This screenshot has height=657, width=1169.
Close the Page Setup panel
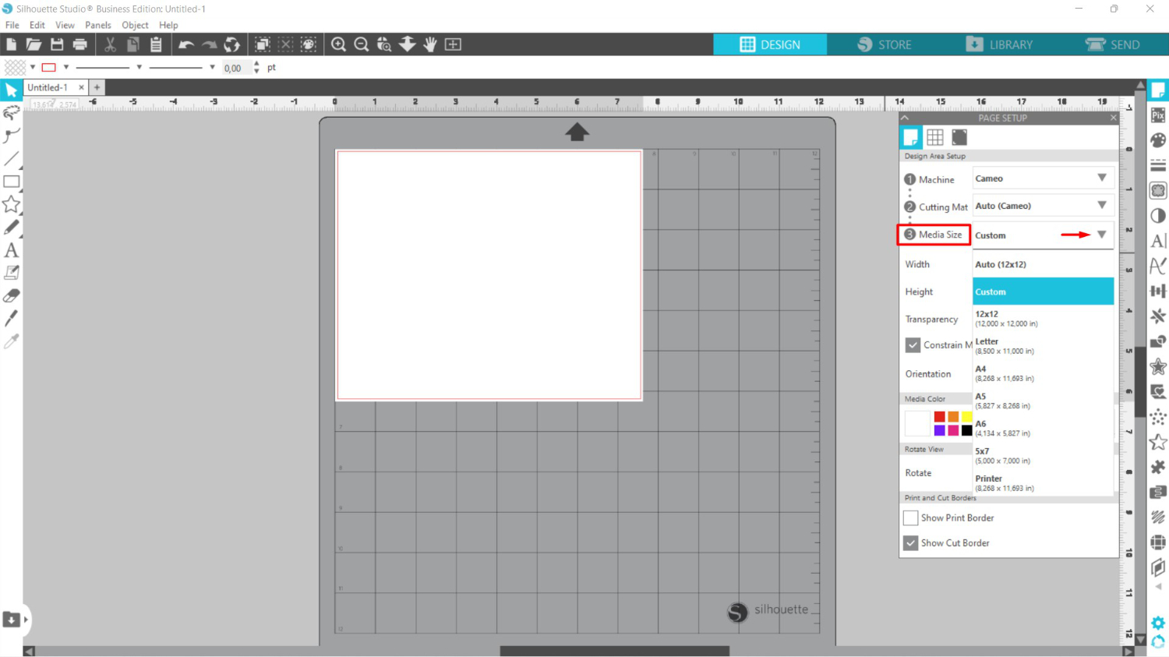(x=1113, y=118)
